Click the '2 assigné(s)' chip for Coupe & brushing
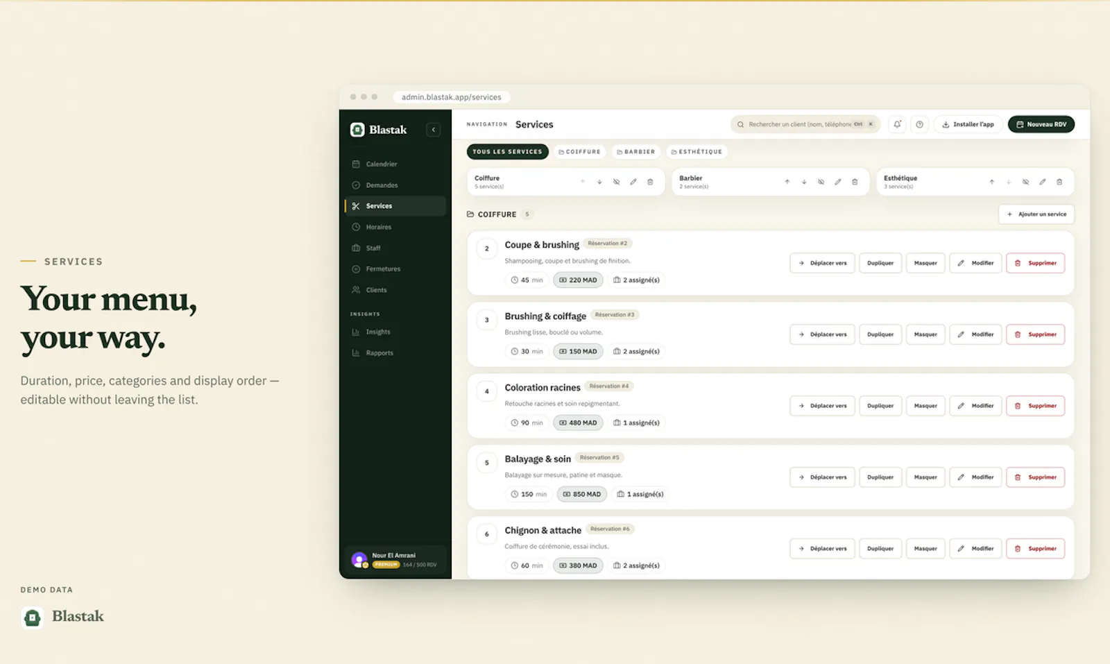Viewport: 1110px width, 664px height. click(636, 280)
